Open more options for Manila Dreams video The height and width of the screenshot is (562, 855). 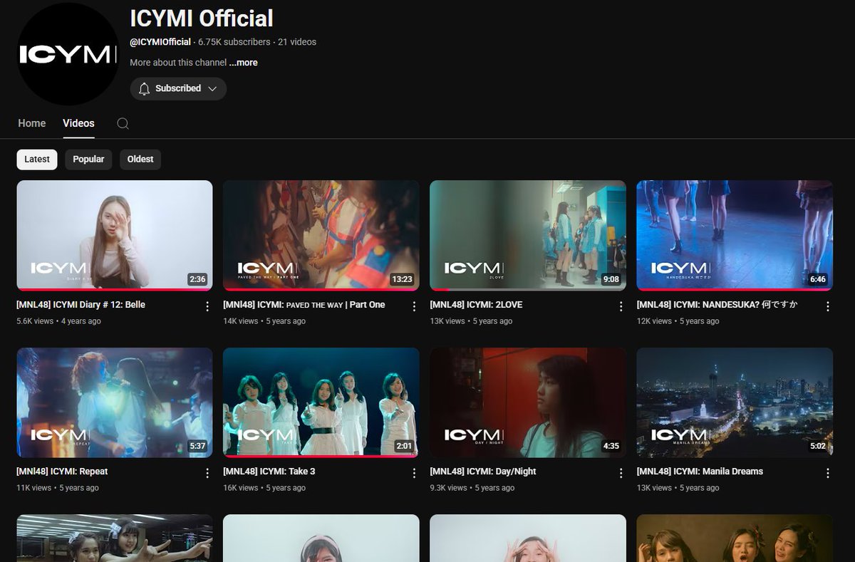pos(827,473)
